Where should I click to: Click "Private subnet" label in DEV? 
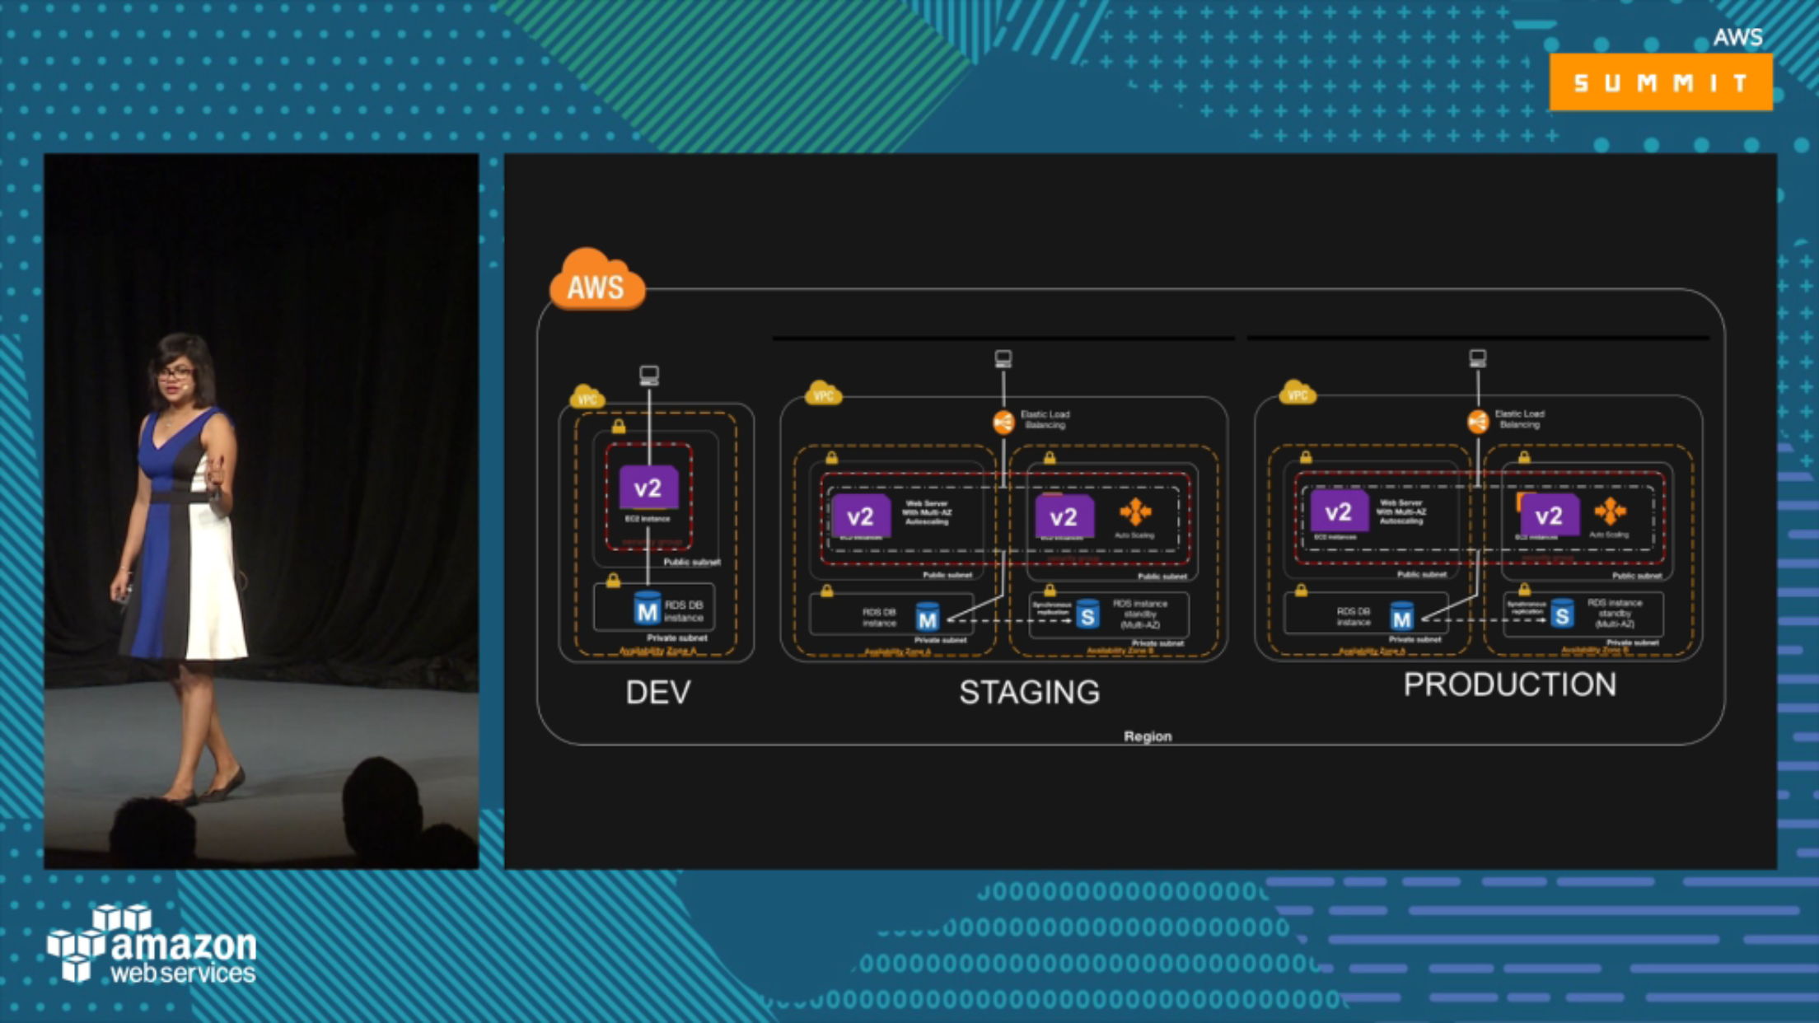pyautogui.click(x=677, y=638)
